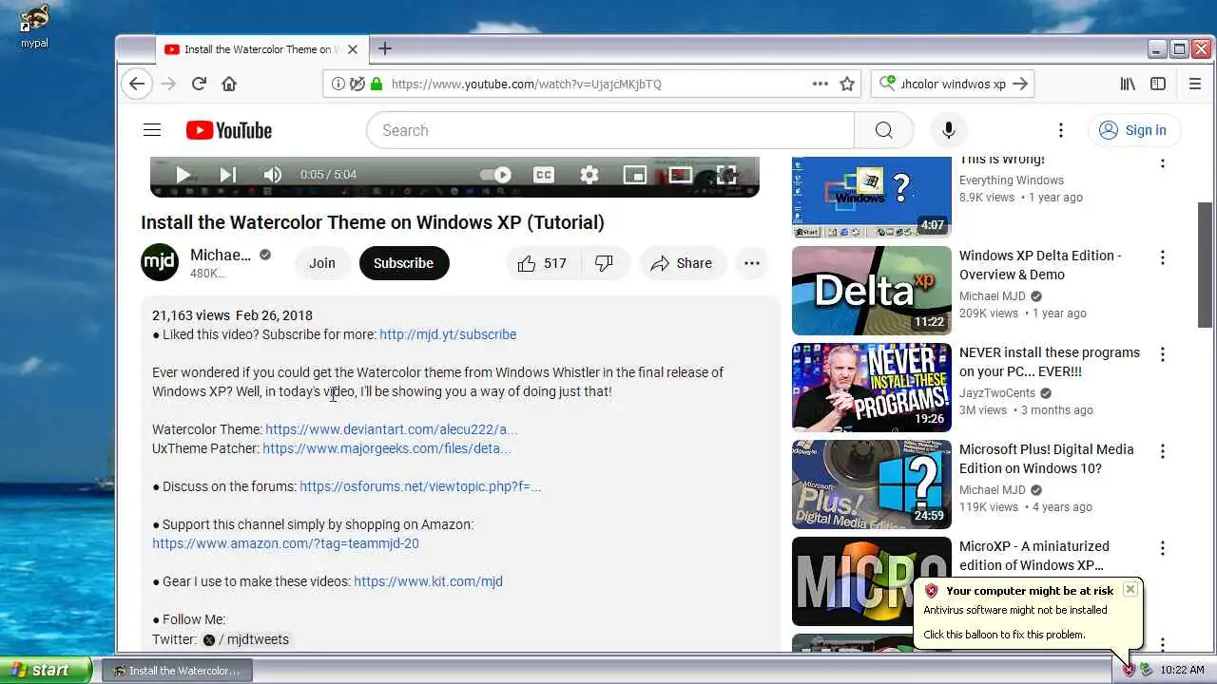Open osforums discussion link
The width and height of the screenshot is (1217, 684).
click(420, 486)
